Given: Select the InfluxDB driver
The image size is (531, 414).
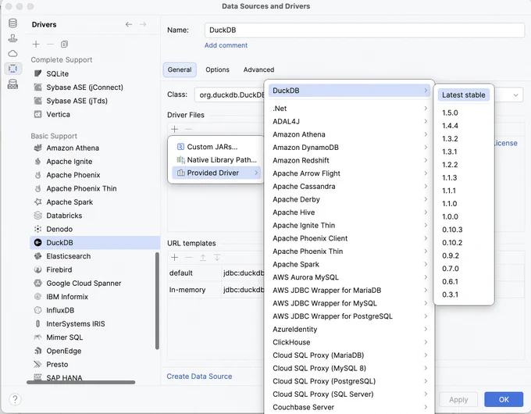Looking at the screenshot, I should [x=93, y=310].
